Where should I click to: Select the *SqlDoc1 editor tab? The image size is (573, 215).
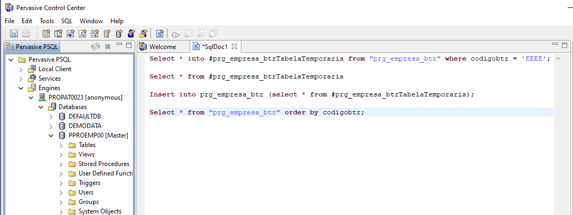[x=215, y=47]
